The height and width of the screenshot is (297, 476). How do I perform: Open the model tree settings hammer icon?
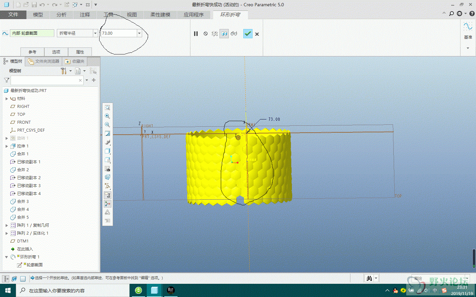tap(64, 71)
